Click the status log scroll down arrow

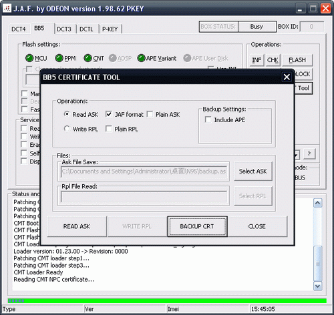(x=317, y=286)
